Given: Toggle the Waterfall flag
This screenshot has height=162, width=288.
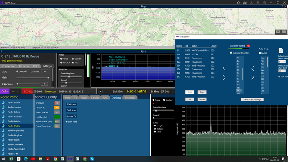Looking at the screenshot, I should [61, 63].
